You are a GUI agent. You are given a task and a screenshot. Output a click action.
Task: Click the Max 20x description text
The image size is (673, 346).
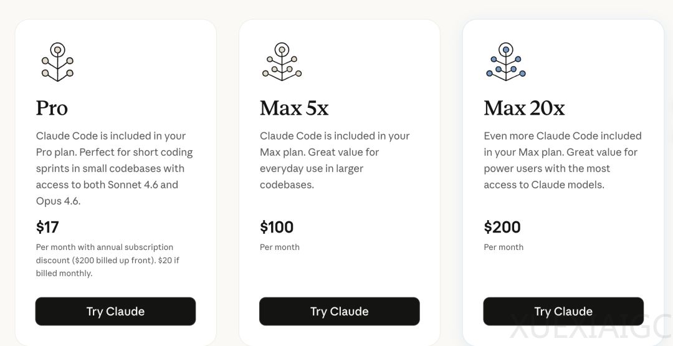pyautogui.click(x=561, y=160)
